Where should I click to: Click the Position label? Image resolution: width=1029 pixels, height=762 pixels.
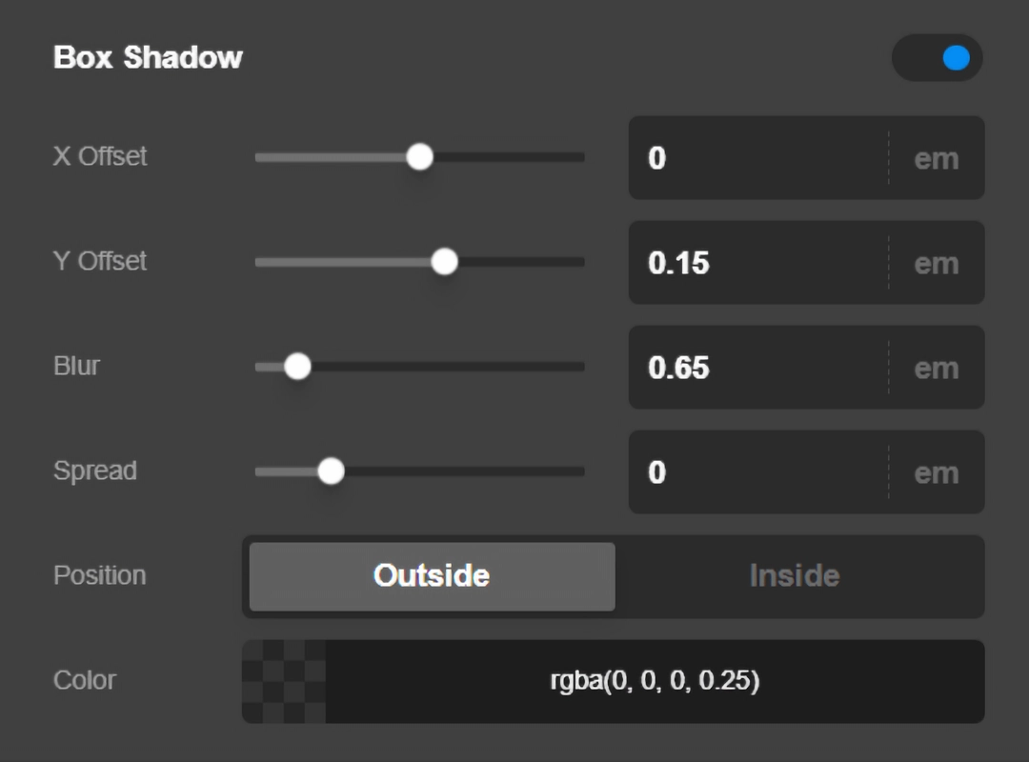click(x=99, y=575)
